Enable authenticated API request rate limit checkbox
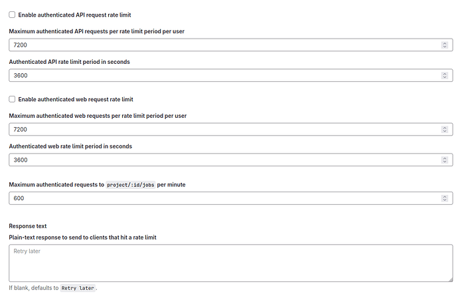458x300 pixels. (12, 15)
